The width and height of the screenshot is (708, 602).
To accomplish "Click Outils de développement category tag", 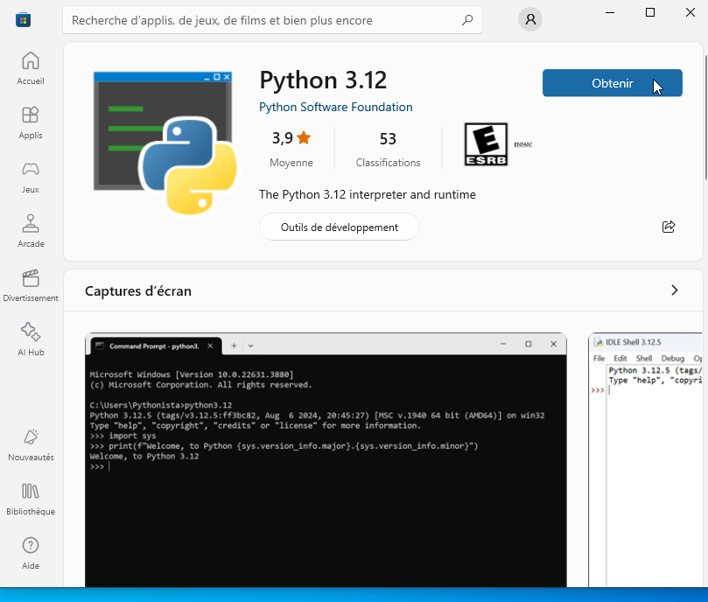I will click(339, 227).
